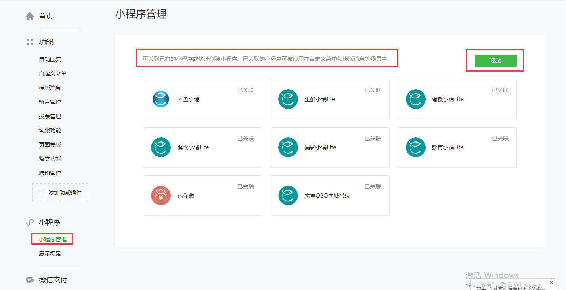The width and height of the screenshot is (566, 290).
Task: Click the 已关联 status on 木鱼O2O商城系统 card
Action: point(373,186)
